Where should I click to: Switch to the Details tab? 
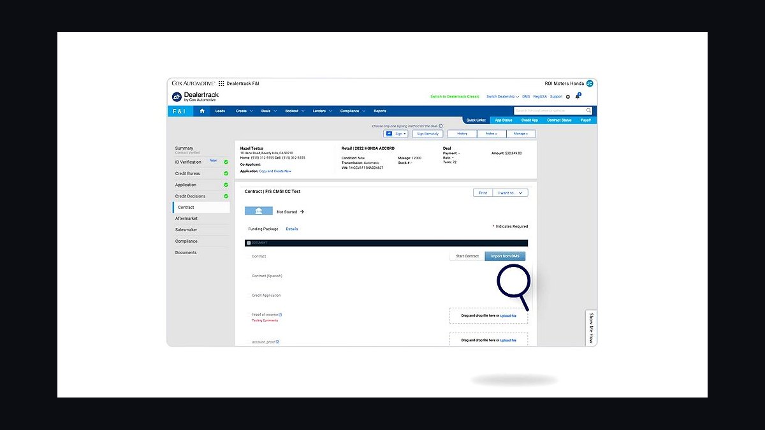pos(292,229)
